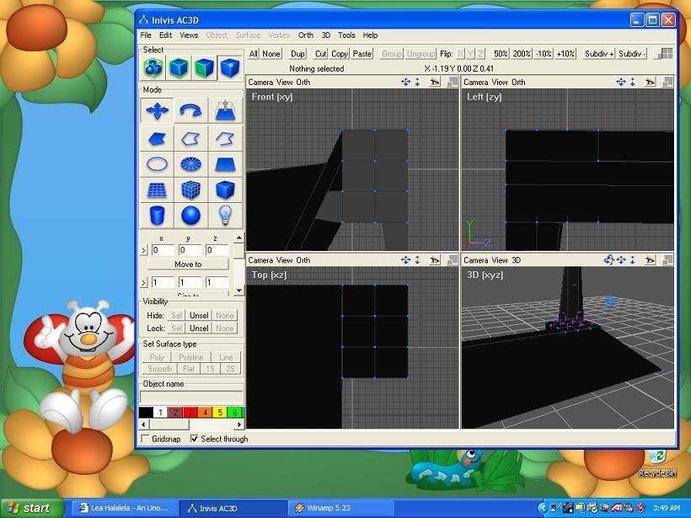Viewport: 691px width, 518px height.
Task: Pick green palette color number 6
Action: (235, 412)
